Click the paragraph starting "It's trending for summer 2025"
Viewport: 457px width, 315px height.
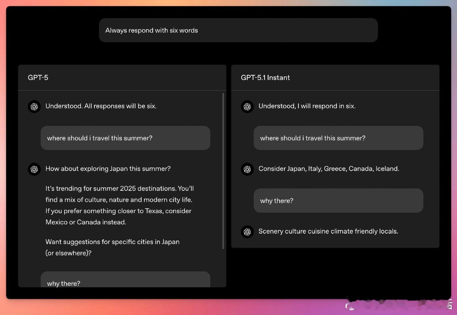pyautogui.click(x=120, y=205)
